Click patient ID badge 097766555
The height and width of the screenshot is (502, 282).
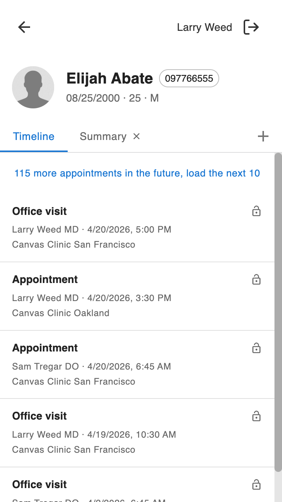[x=189, y=78]
